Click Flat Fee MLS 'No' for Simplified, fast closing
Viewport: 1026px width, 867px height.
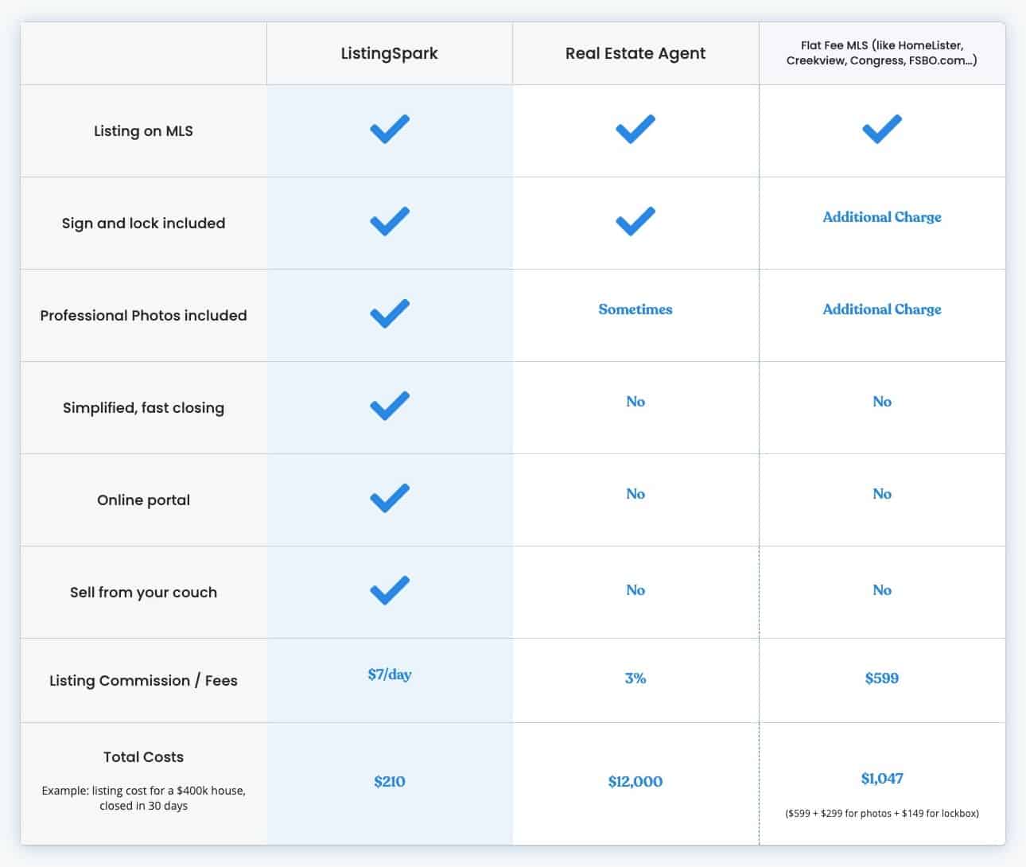click(882, 402)
